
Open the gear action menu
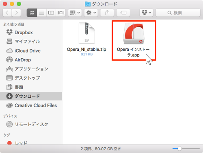(91, 13)
